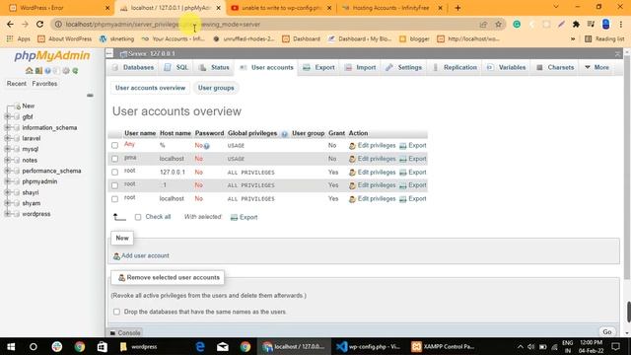Viewport: 631px width, 355px height.
Task: Open the wordpress folder in the taskbar
Action: tap(138, 346)
